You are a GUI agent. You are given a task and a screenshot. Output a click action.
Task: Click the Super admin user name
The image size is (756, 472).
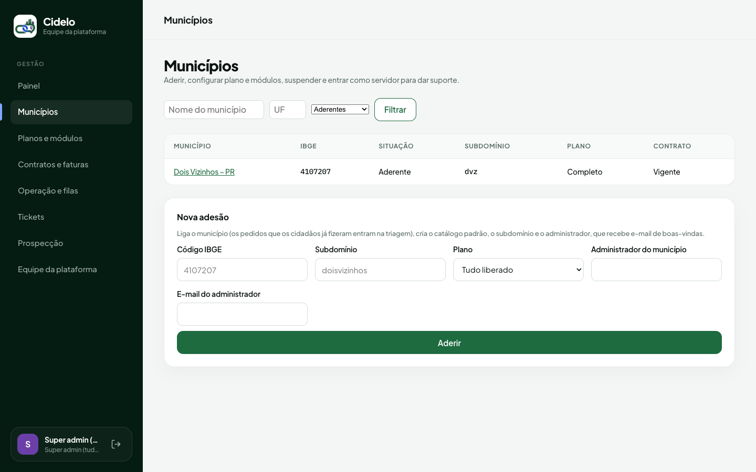coord(71,440)
